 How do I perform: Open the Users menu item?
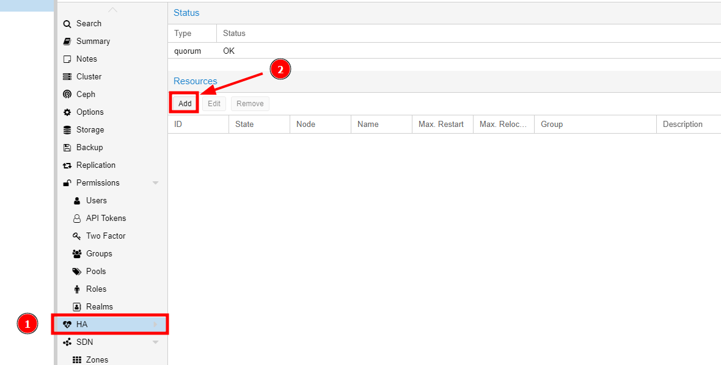pos(96,201)
